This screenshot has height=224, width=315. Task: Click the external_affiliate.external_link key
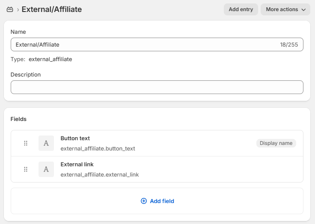(100, 174)
